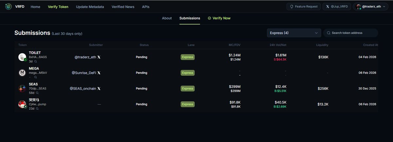
Task: Click the search icon in token address field
Action: click(x=328, y=33)
